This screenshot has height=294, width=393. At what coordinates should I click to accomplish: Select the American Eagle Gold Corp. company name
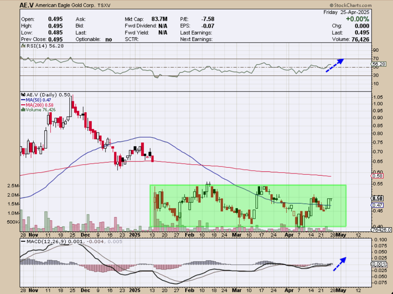tap(65, 5)
